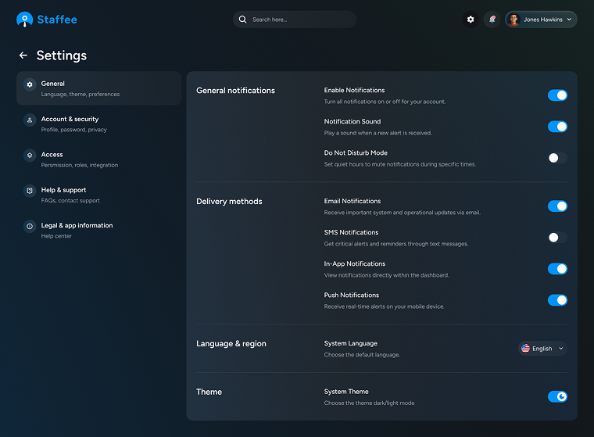Click 'Profile, password, privacy' subtitle
This screenshot has height=437, width=594.
[x=74, y=130]
